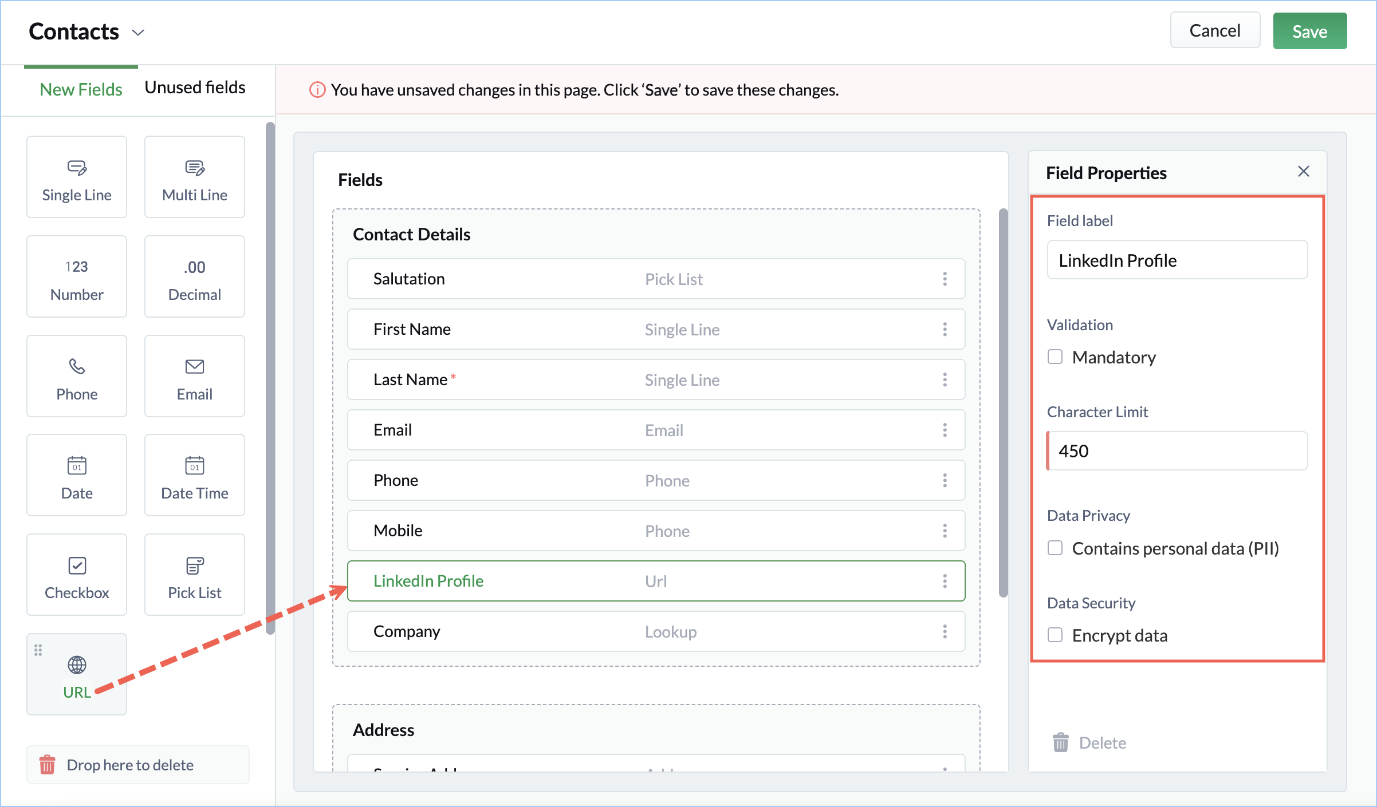Check Contains personal data (PII)
The image size is (1377, 807).
pos(1055,548)
